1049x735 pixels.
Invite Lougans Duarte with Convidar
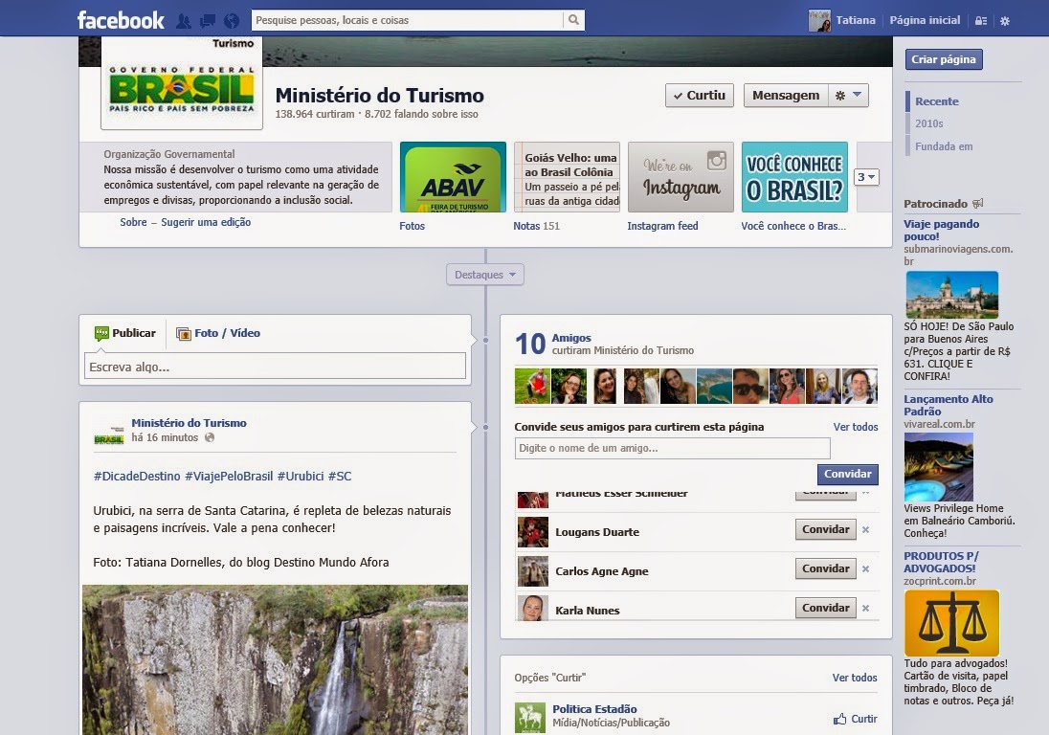coord(826,529)
